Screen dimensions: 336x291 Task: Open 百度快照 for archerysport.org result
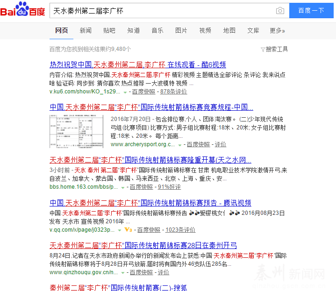(198, 144)
